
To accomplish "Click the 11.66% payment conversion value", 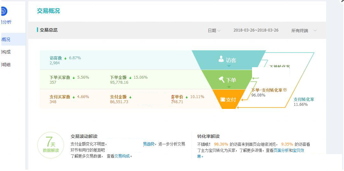I will tap(300, 104).
